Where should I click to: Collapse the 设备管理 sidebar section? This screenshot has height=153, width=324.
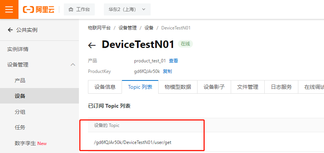[73, 65]
